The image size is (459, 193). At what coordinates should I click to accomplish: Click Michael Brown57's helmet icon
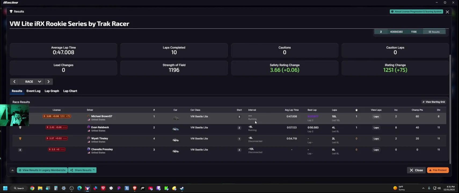pyautogui.click(x=89, y=116)
